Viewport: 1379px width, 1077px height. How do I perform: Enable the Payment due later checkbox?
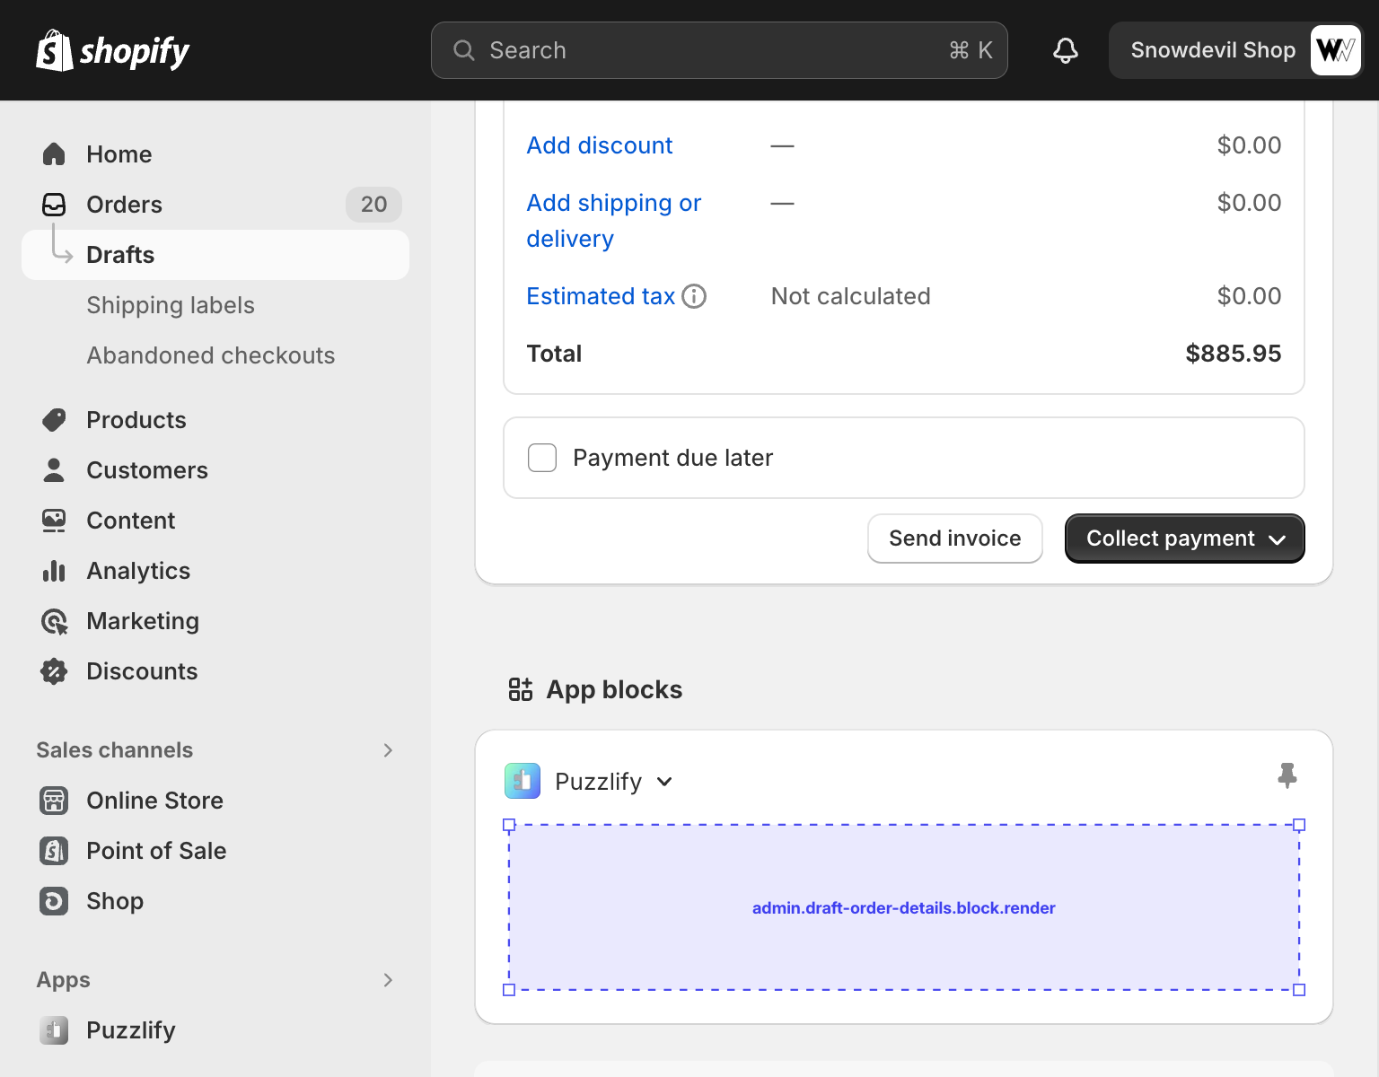coord(542,458)
